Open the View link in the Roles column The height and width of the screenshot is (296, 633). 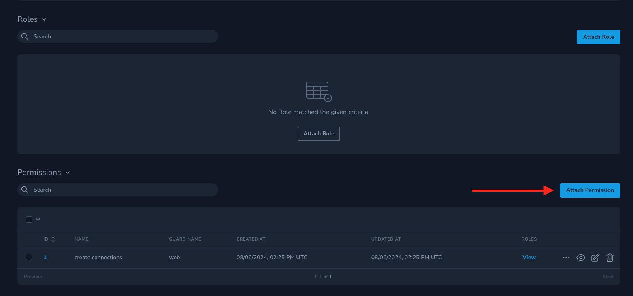[529, 258]
